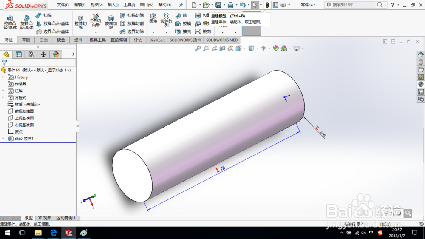Screen dimensions: 425x239
Task: Open Windows Start menu
Action: pos(7,233)
